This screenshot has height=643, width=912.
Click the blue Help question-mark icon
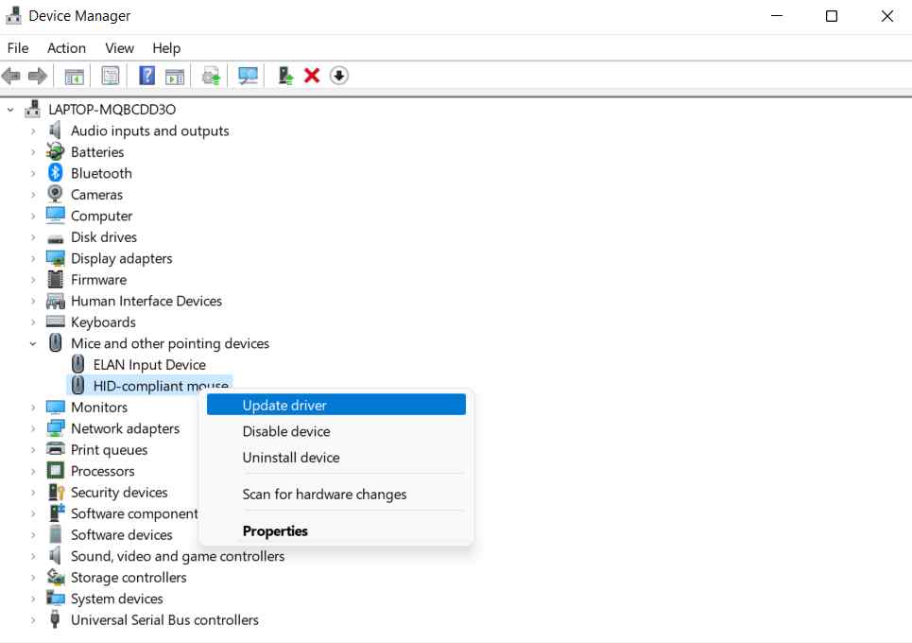click(146, 76)
